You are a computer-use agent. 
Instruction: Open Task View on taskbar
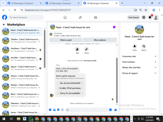pyautogui.click(x=11, y=119)
